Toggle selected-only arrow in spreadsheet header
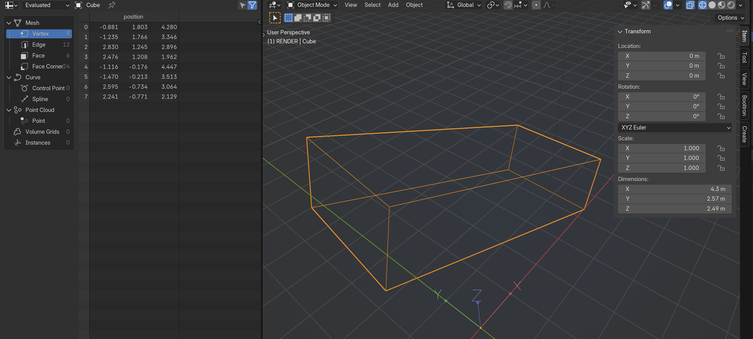Image resolution: width=753 pixels, height=339 pixels. 242,5
